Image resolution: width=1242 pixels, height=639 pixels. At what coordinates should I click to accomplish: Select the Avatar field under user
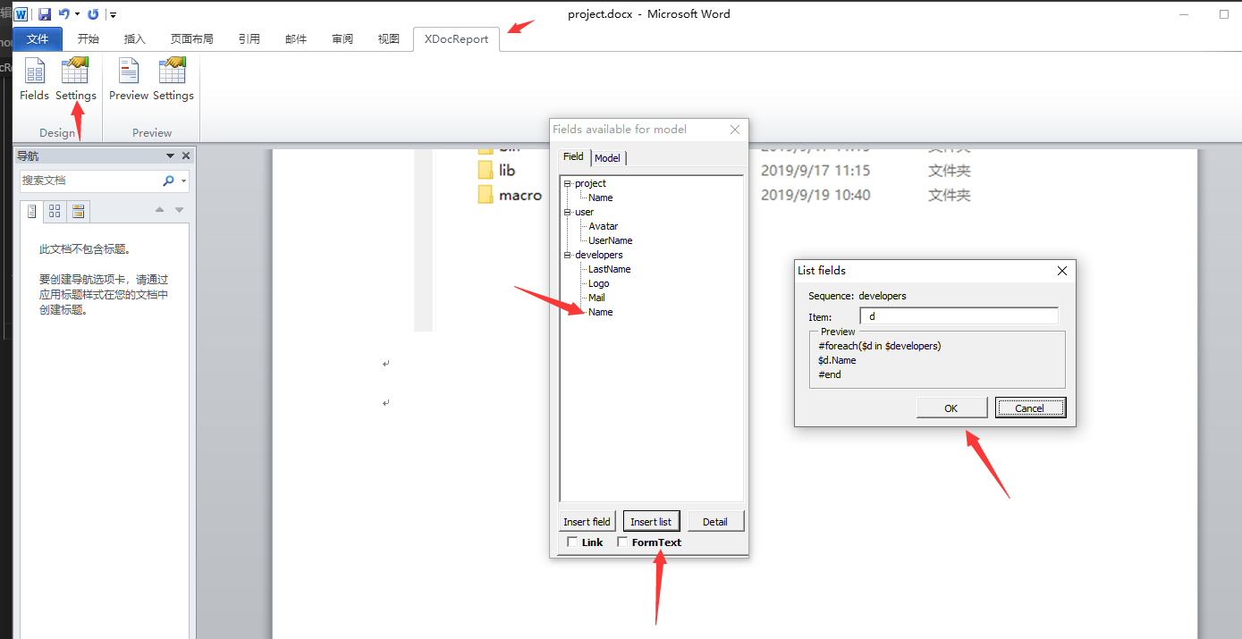coord(604,226)
